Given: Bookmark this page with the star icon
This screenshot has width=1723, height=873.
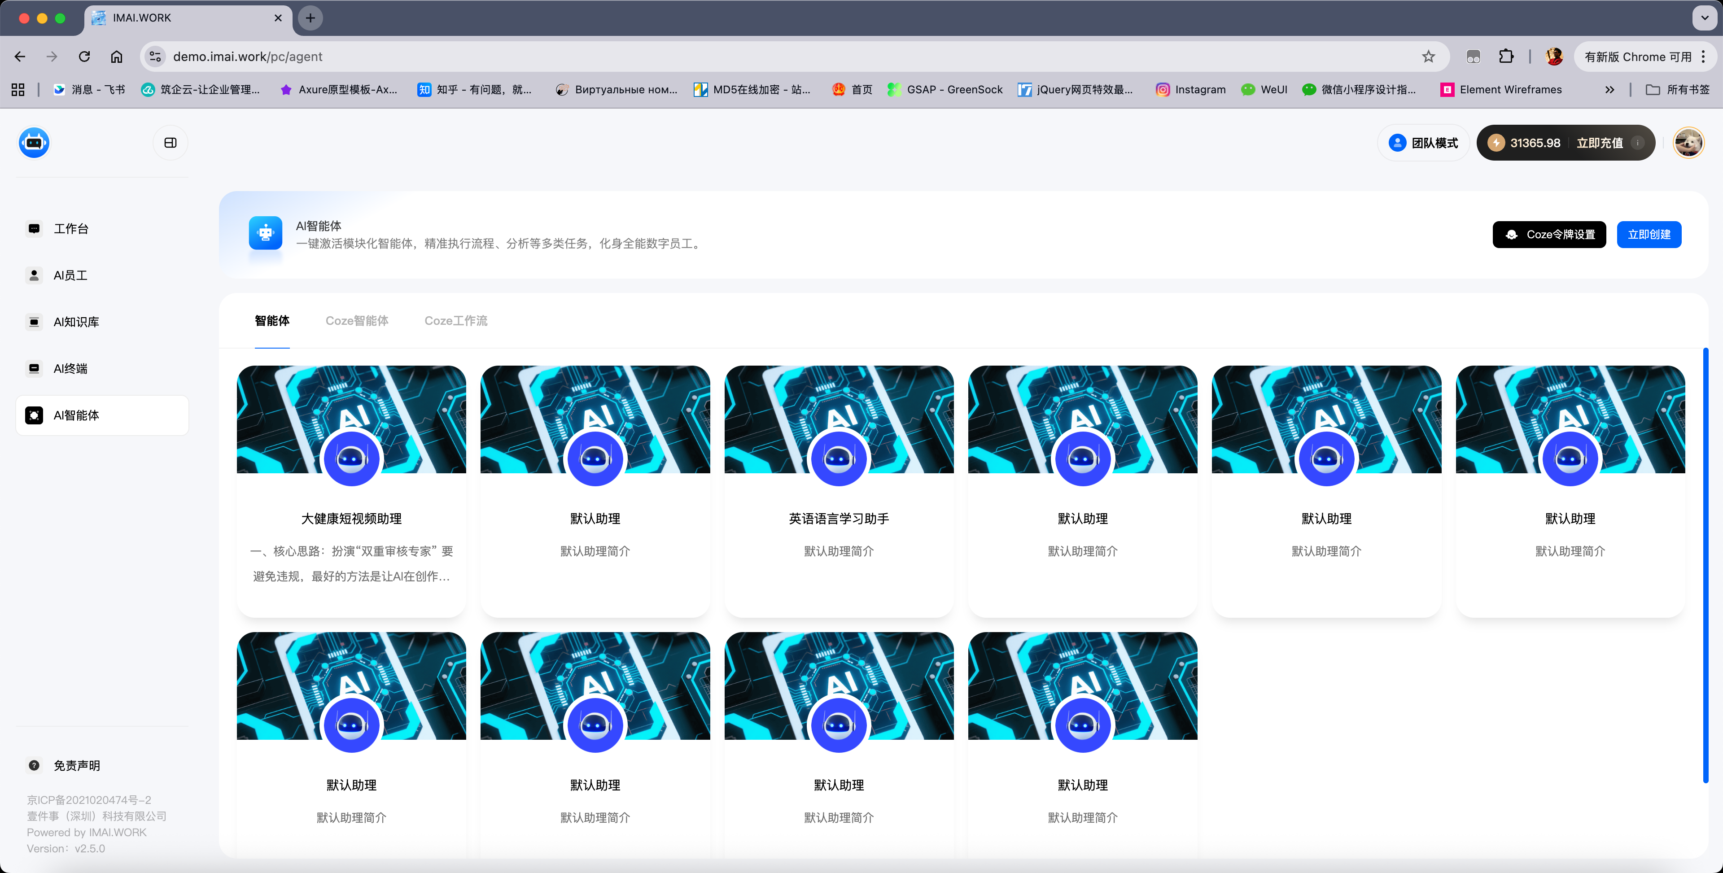Looking at the screenshot, I should 1428,57.
